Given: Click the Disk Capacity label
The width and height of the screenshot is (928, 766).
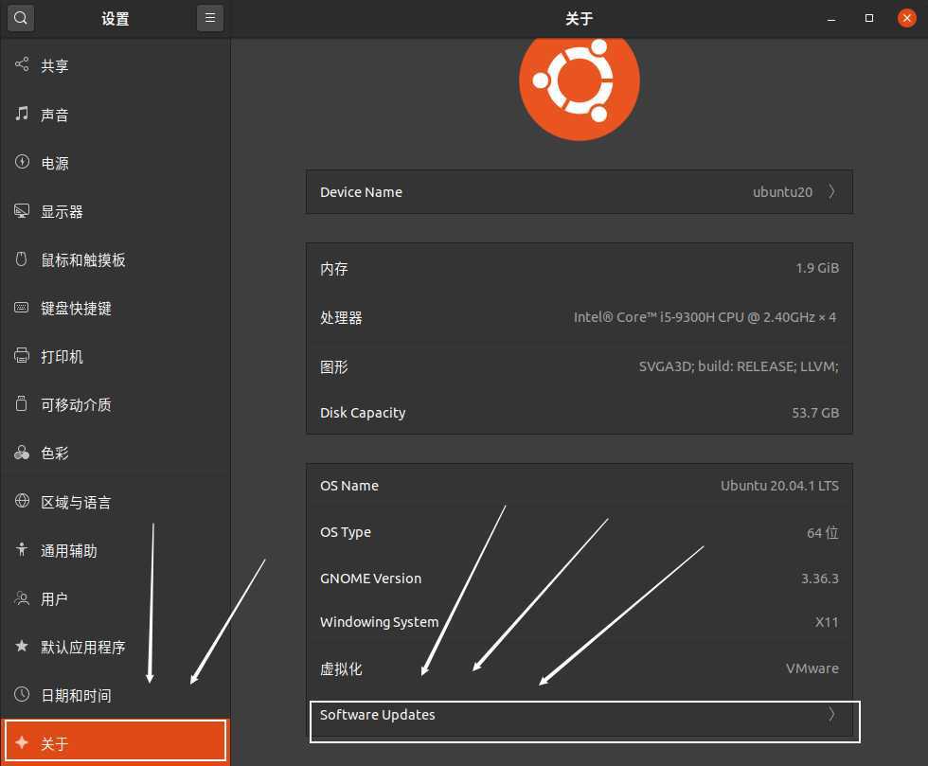Looking at the screenshot, I should coord(363,413).
